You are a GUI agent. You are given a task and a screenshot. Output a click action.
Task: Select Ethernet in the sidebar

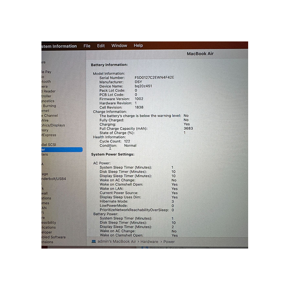click(x=45, y=111)
